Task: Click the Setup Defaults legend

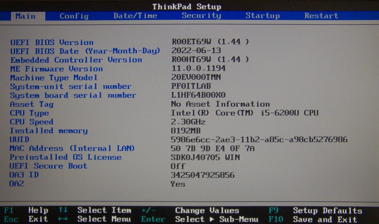Action: tap(328, 211)
